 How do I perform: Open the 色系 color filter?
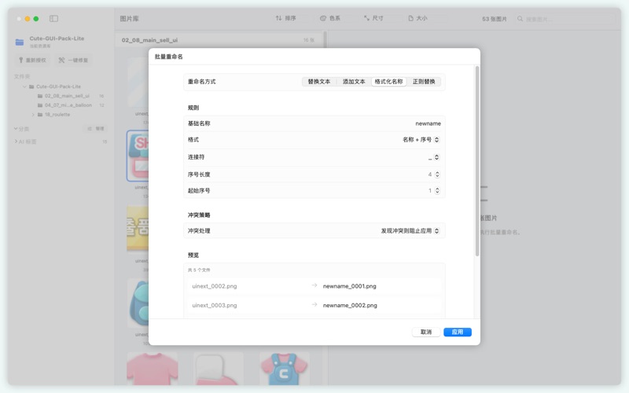pyautogui.click(x=329, y=18)
